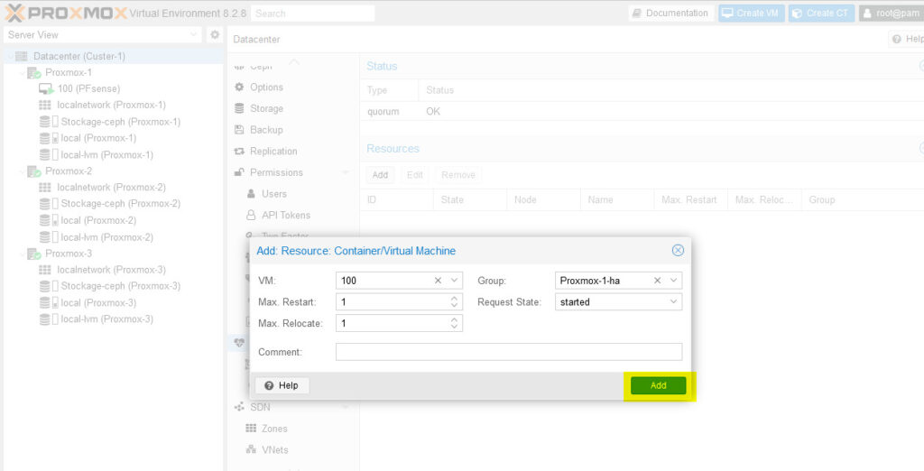Click the Max. Relocate spinner control
This screenshot has width=924, height=471.
click(x=455, y=323)
